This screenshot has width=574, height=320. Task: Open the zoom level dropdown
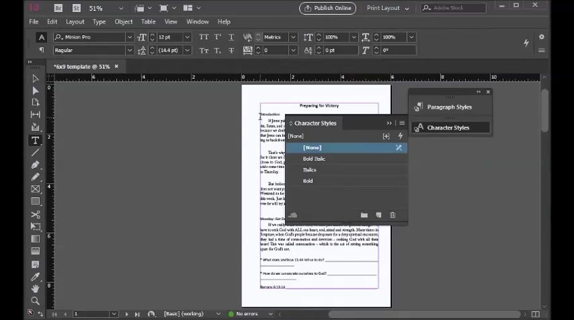pos(121,8)
